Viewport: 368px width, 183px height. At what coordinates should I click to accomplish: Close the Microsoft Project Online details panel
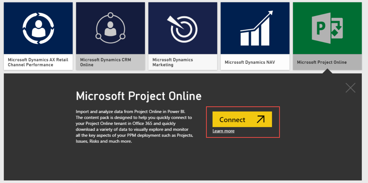[x=350, y=88]
